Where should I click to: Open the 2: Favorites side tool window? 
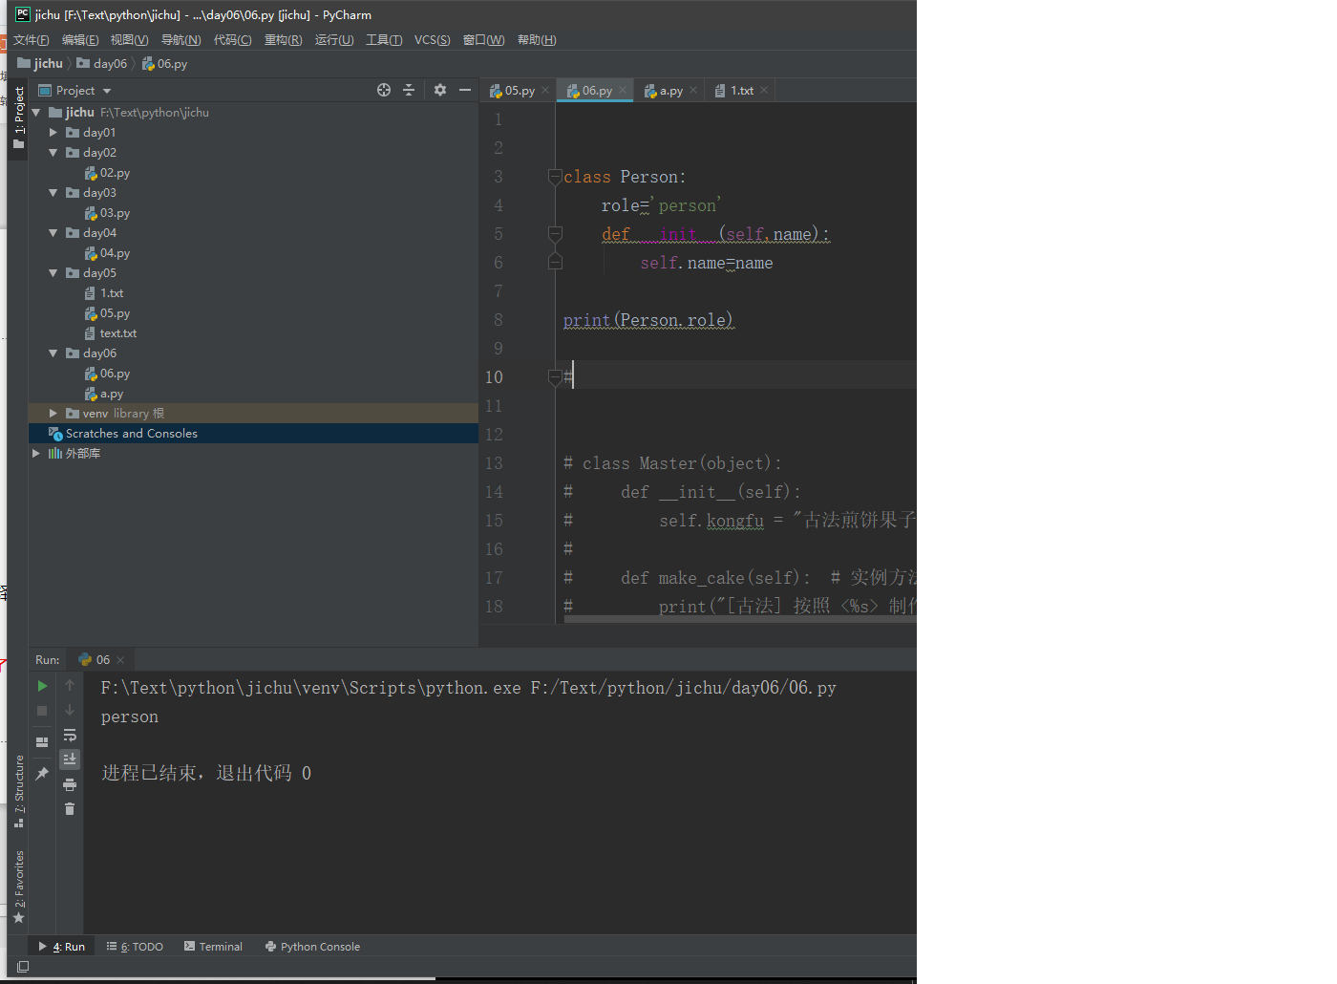[x=19, y=887]
